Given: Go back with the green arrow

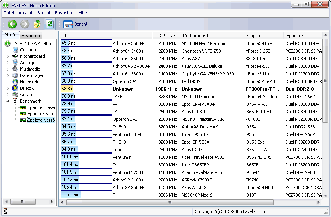Looking at the screenshot, I should 12,24.
